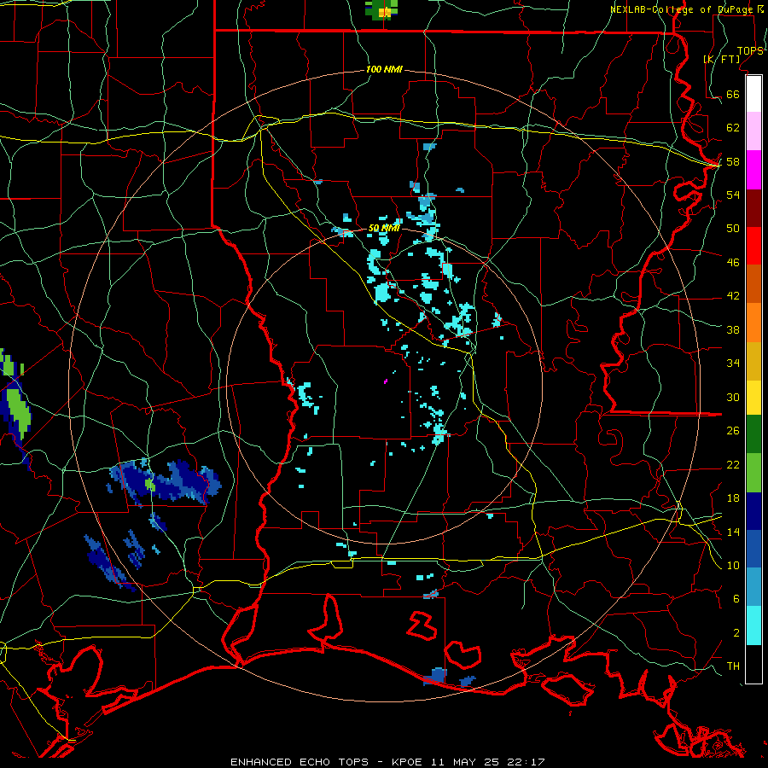This screenshot has height=768, width=768.
Task: Choose the dark green legend band
Action: (x=753, y=434)
